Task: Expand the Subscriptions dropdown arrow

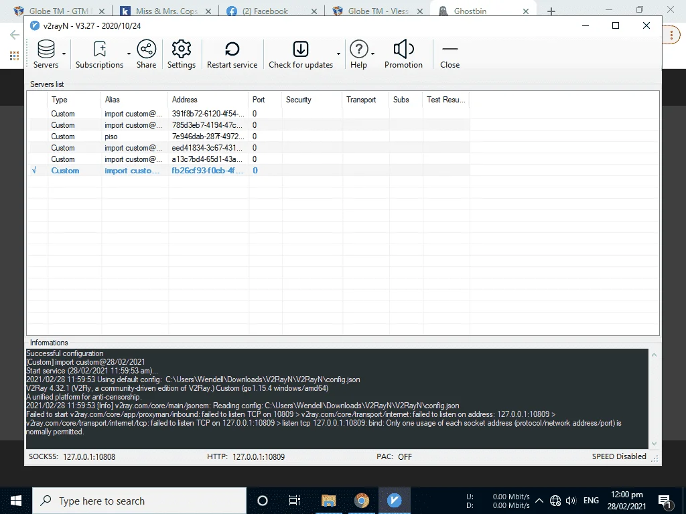Action: click(x=129, y=54)
